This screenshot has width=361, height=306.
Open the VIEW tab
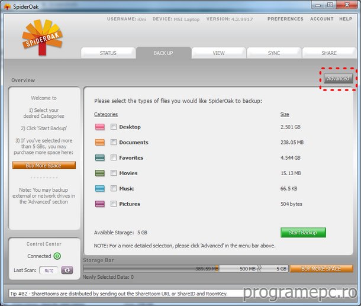coord(218,53)
